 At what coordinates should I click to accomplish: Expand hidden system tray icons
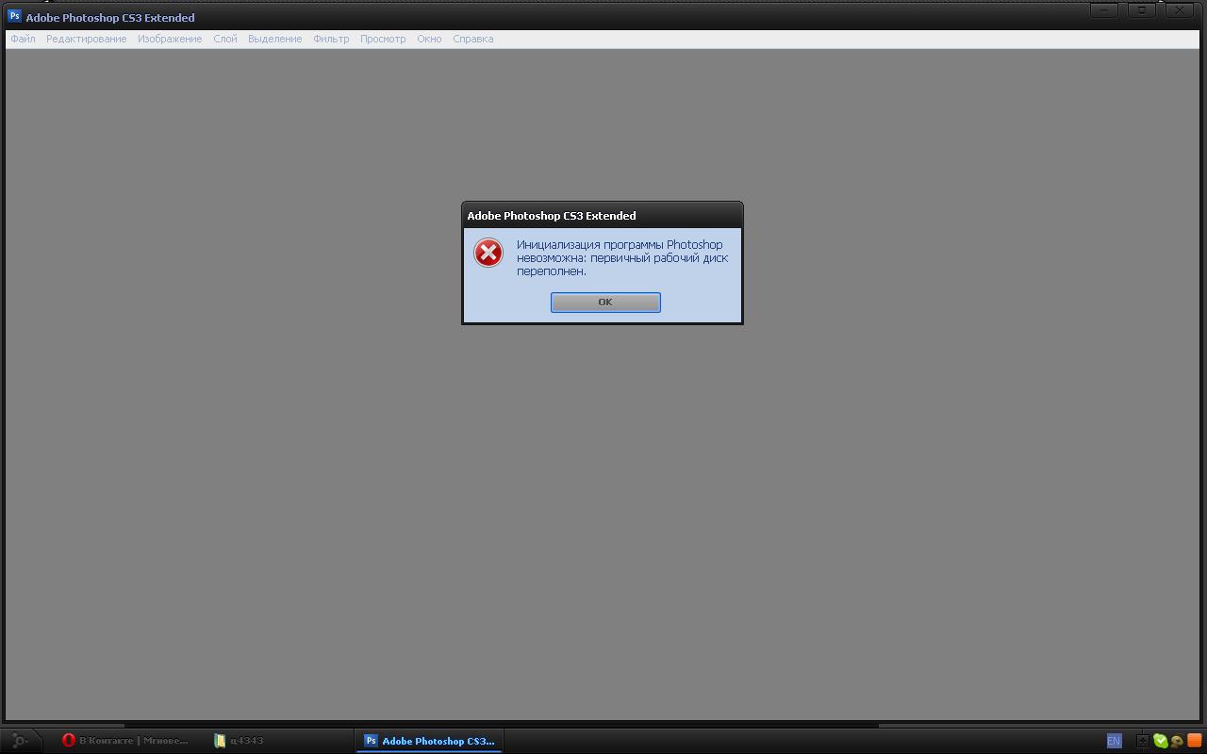[x=1142, y=741]
